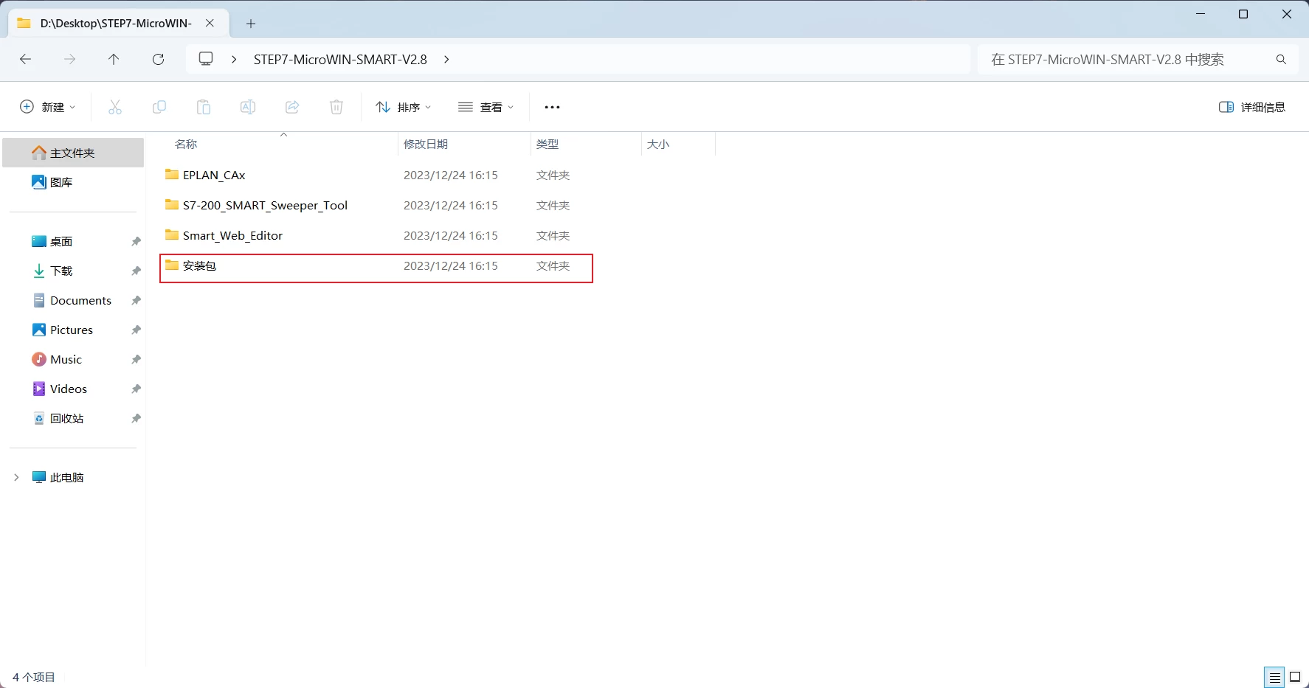Open the three-dots more options menu

pyautogui.click(x=552, y=107)
